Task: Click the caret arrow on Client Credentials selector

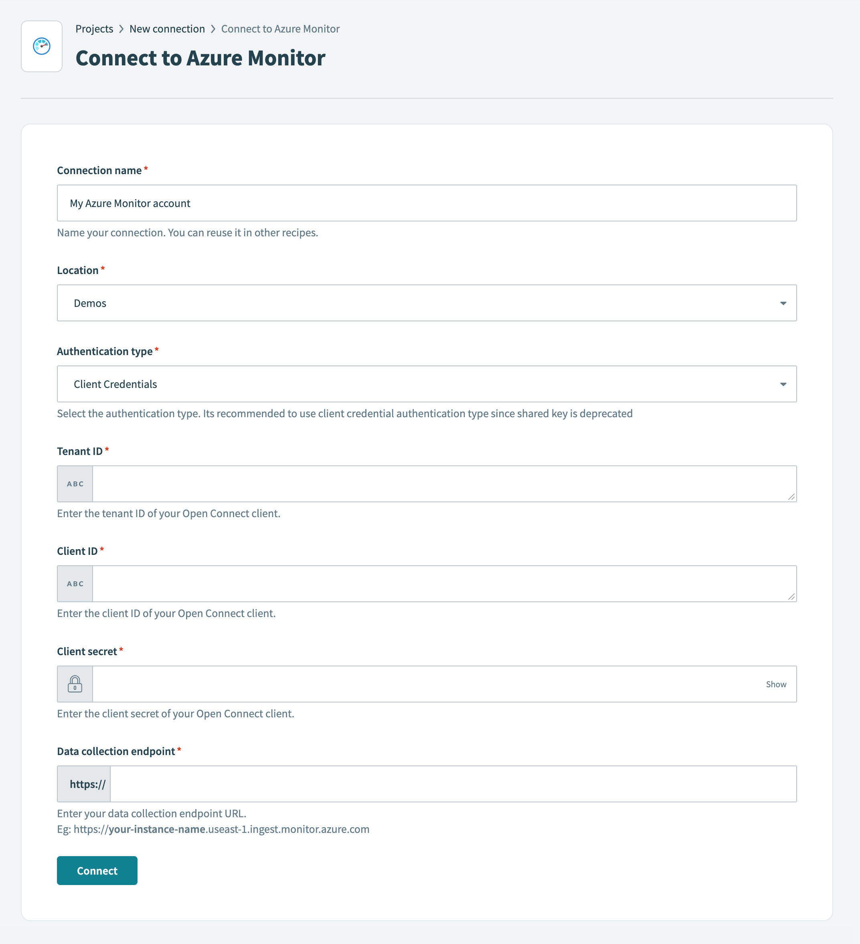Action: tap(784, 384)
